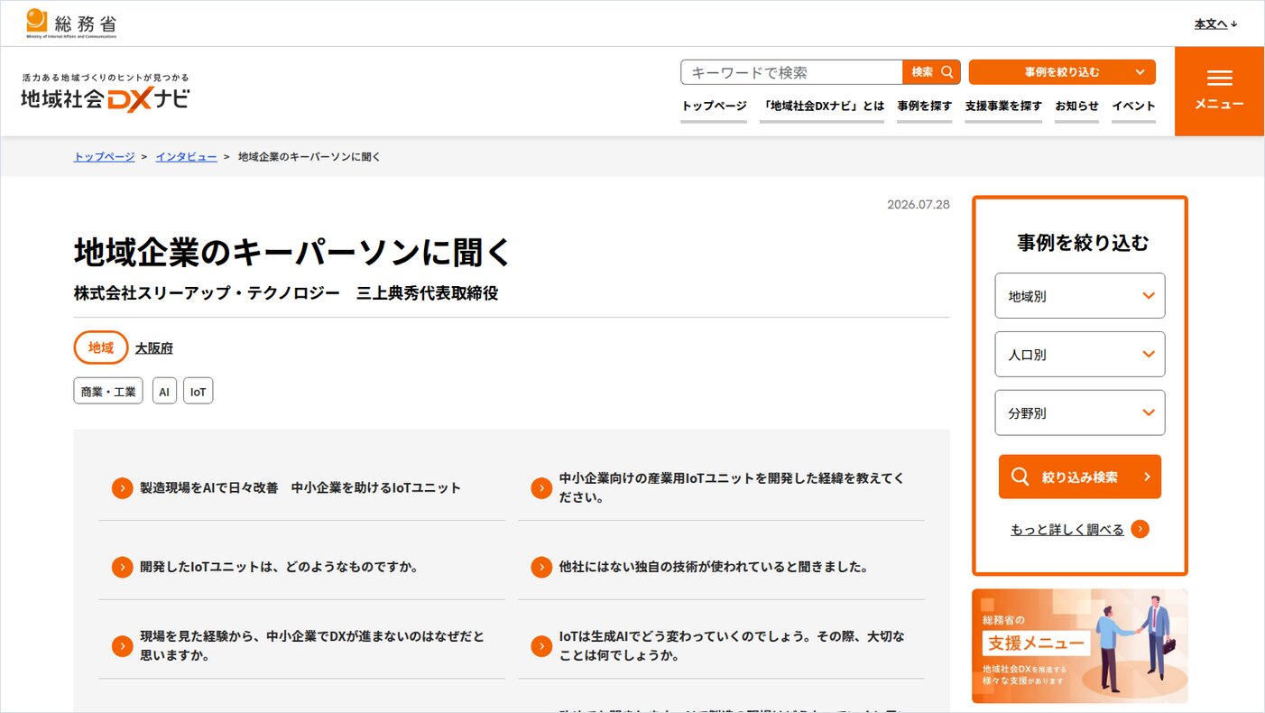Click the 絞り込み検索 button
The image size is (1265, 713).
(x=1080, y=477)
